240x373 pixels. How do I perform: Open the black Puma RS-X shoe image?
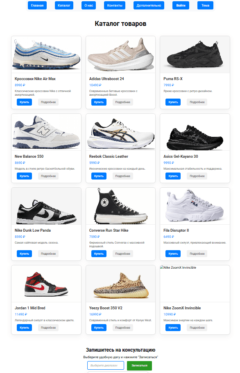195,55
